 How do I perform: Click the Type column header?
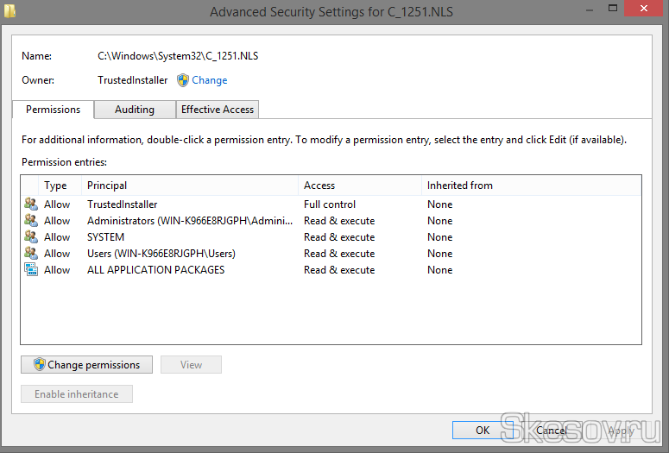(55, 186)
